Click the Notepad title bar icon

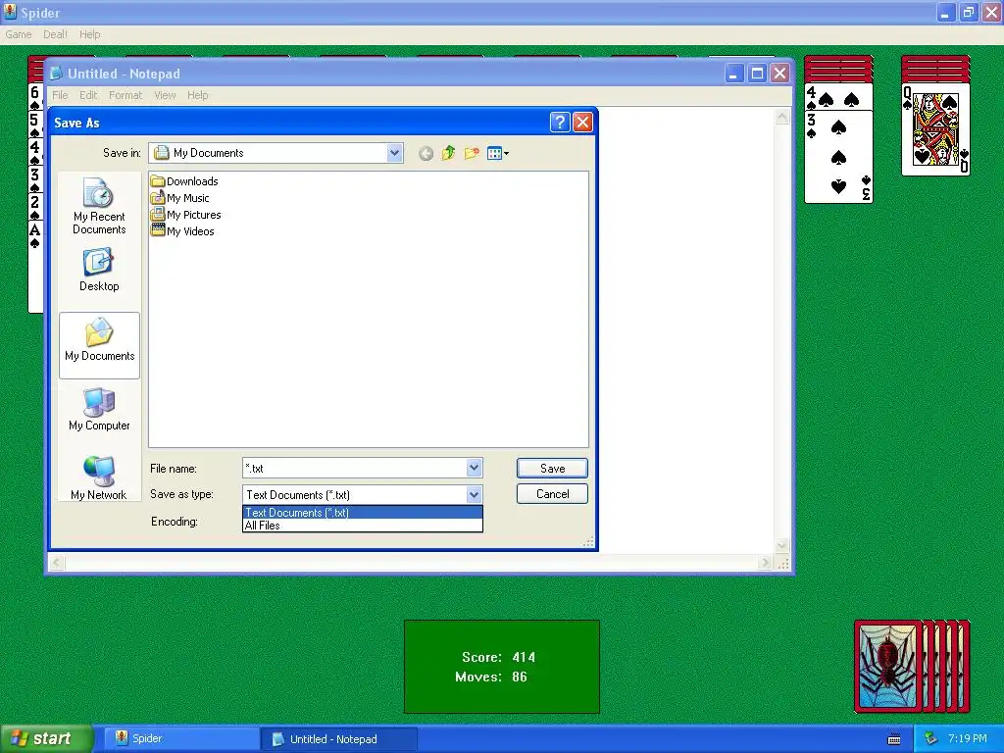(x=56, y=73)
